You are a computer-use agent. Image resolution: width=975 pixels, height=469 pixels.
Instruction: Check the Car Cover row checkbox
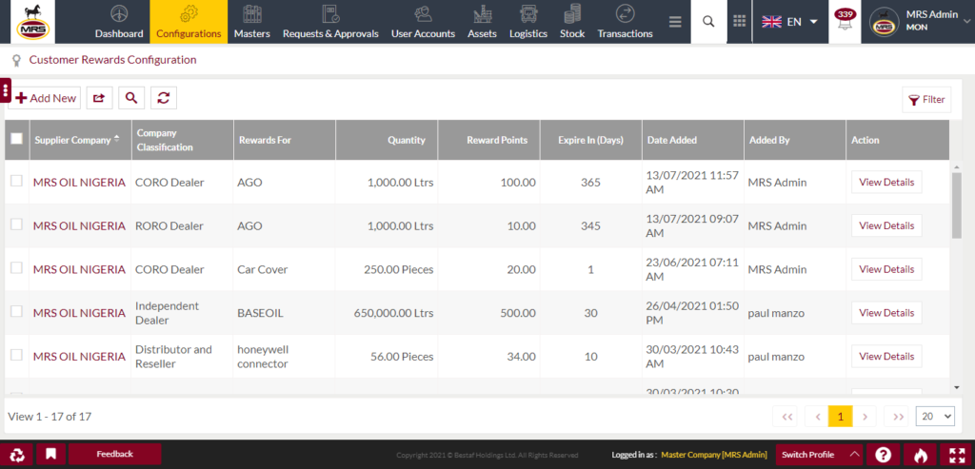(x=17, y=267)
